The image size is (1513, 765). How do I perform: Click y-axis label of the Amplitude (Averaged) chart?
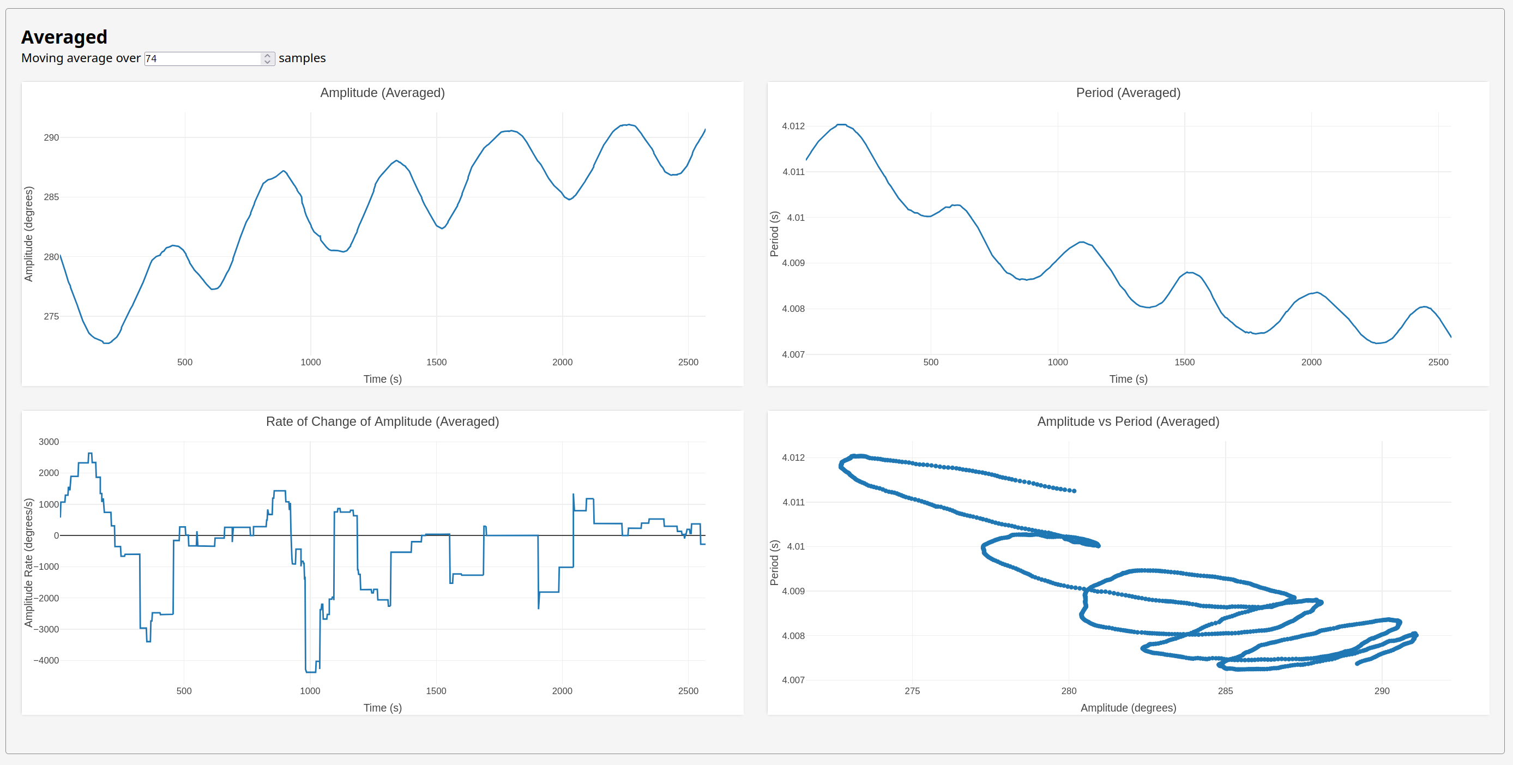[x=28, y=234]
